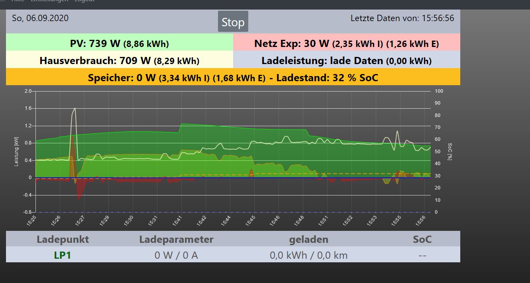The height and width of the screenshot is (283, 530).
Task: Click the Hausverbrauch consumption tile
Action: (120, 61)
